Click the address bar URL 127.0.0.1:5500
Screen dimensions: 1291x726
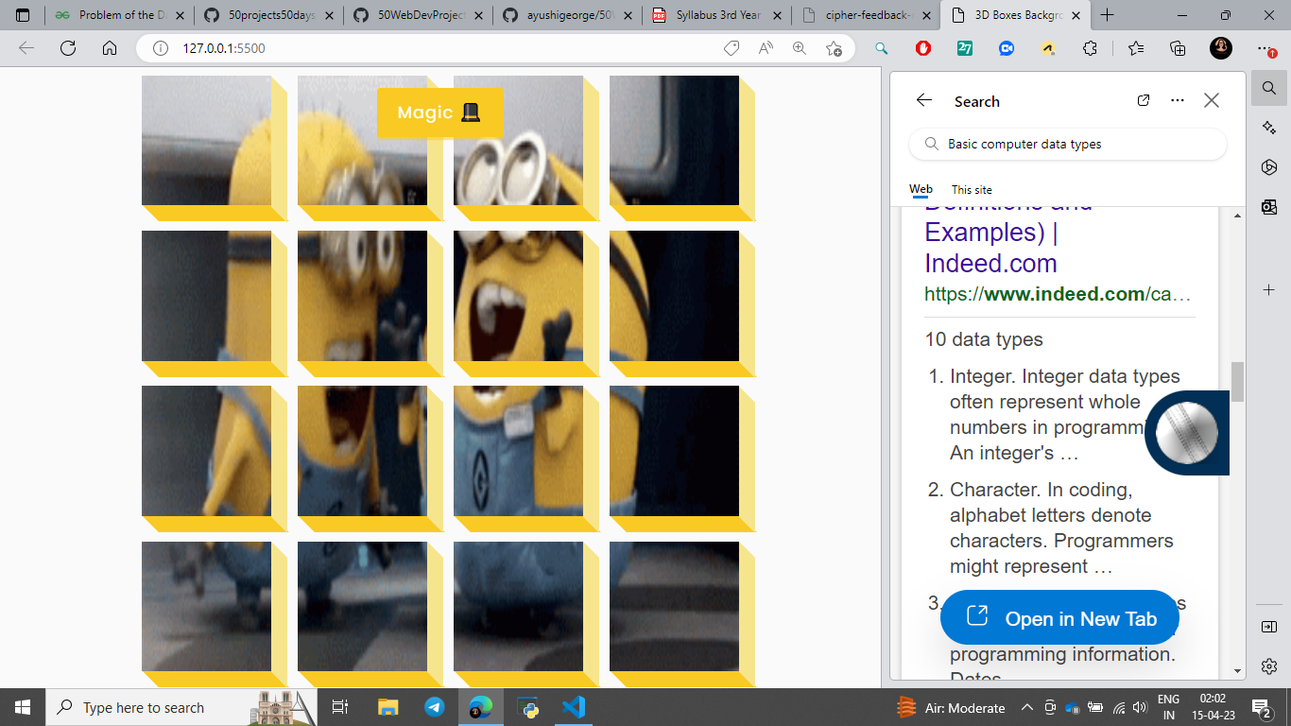point(224,48)
